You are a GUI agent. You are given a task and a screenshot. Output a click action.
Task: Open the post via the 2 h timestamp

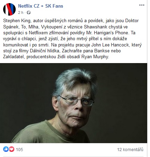click(x=21, y=12)
